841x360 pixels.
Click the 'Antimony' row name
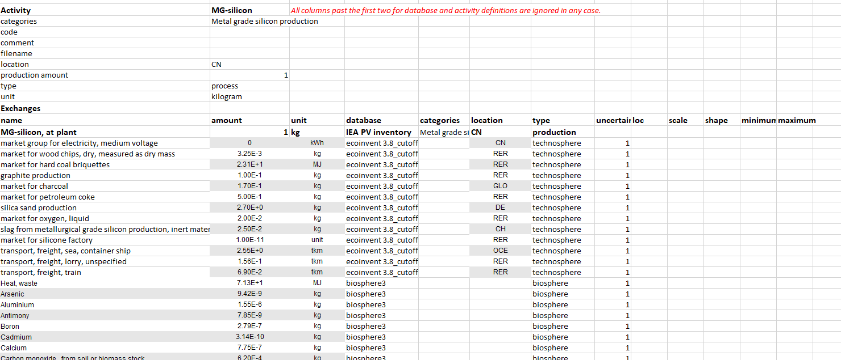(105, 315)
